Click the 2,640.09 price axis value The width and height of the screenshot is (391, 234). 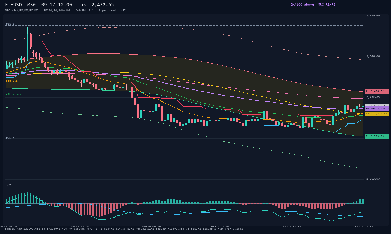pos(373,16)
